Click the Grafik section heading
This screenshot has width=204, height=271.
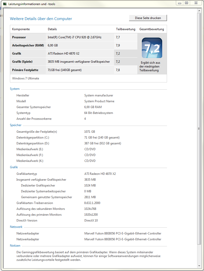point(14,167)
